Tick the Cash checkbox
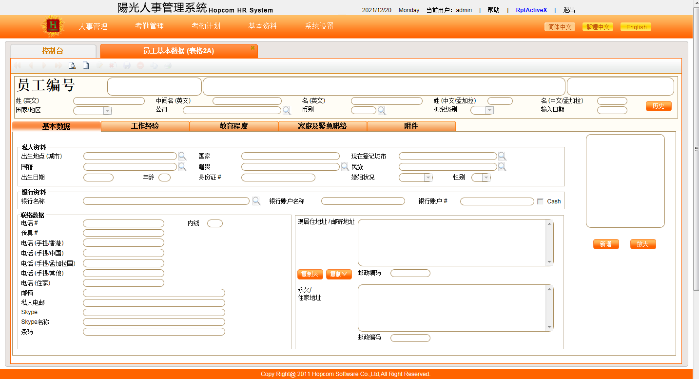The image size is (699, 379). pyautogui.click(x=540, y=201)
